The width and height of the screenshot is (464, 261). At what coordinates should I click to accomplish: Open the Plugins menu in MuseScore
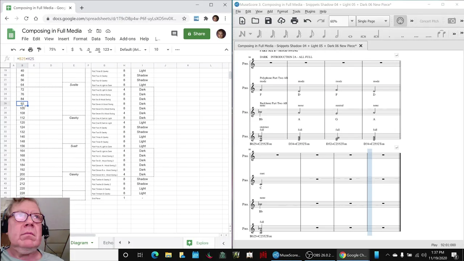point(310,11)
